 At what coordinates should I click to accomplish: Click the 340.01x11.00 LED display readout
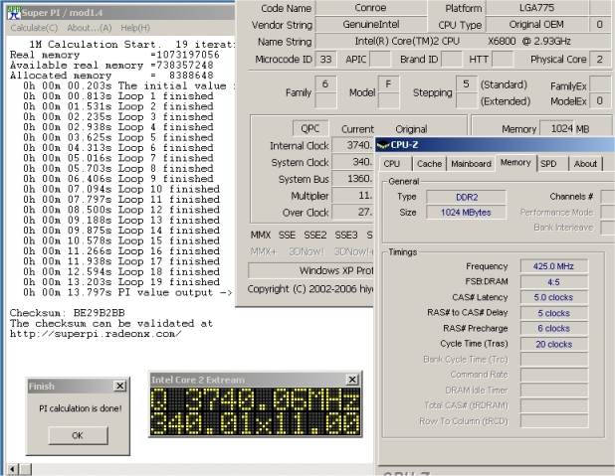point(256,423)
